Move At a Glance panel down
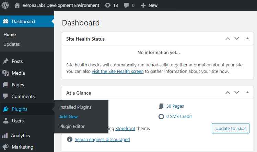Image resolution: width=257 pixels, height=152 pixels. click(237, 93)
